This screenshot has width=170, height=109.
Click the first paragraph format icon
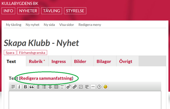(13, 87)
